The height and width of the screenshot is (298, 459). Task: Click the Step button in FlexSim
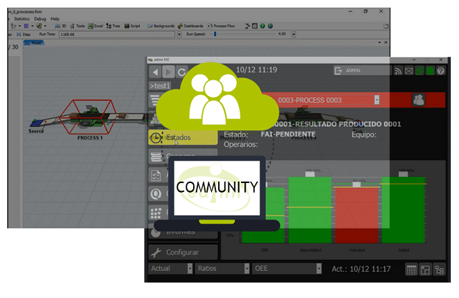[x=24, y=34]
